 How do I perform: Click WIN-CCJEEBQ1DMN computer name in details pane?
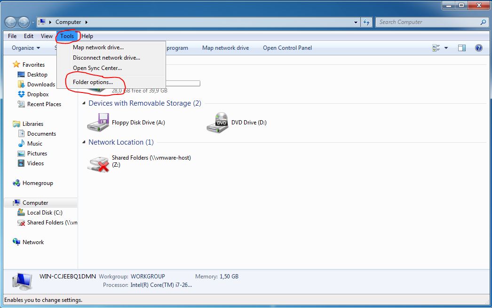point(67,277)
